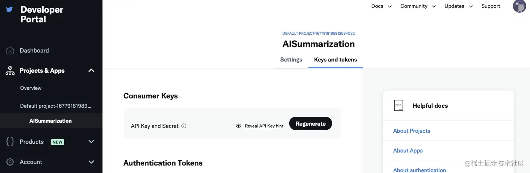Open the Community dropdown menu

418,6
